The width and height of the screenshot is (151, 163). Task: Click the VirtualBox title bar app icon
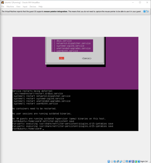pyautogui.click(x=2, y=2)
